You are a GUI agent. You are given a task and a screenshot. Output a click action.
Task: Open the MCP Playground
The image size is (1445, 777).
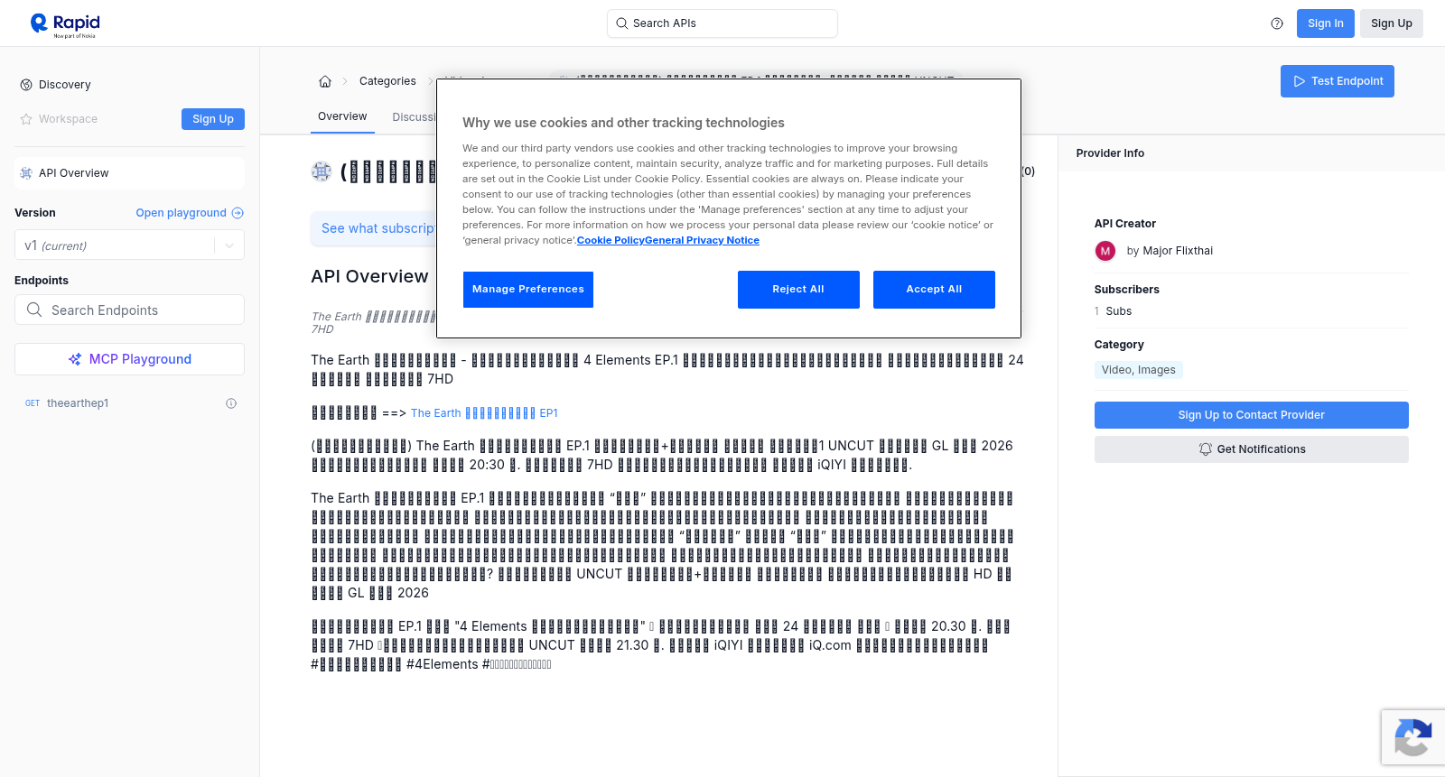coord(129,359)
